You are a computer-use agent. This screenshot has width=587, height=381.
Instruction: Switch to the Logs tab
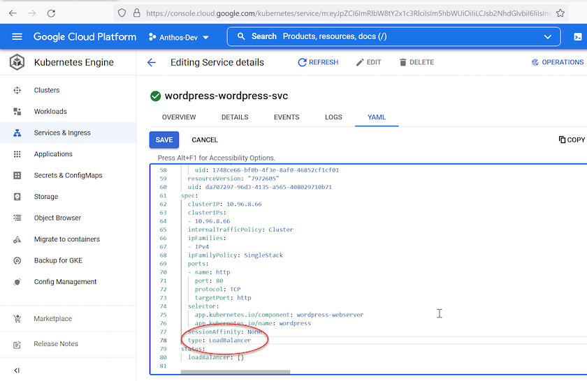[x=333, y=117]
